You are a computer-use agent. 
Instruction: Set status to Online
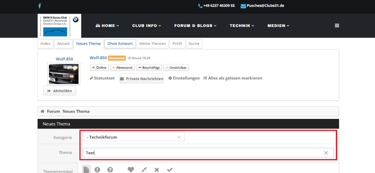click(99, 68)
